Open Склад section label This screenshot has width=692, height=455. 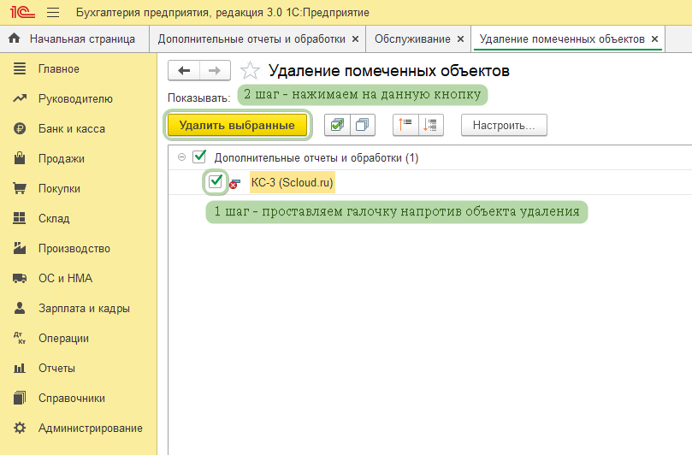coord(54,218)
